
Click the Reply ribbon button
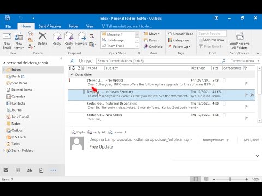pyautogui.click(x=57, y=39)
